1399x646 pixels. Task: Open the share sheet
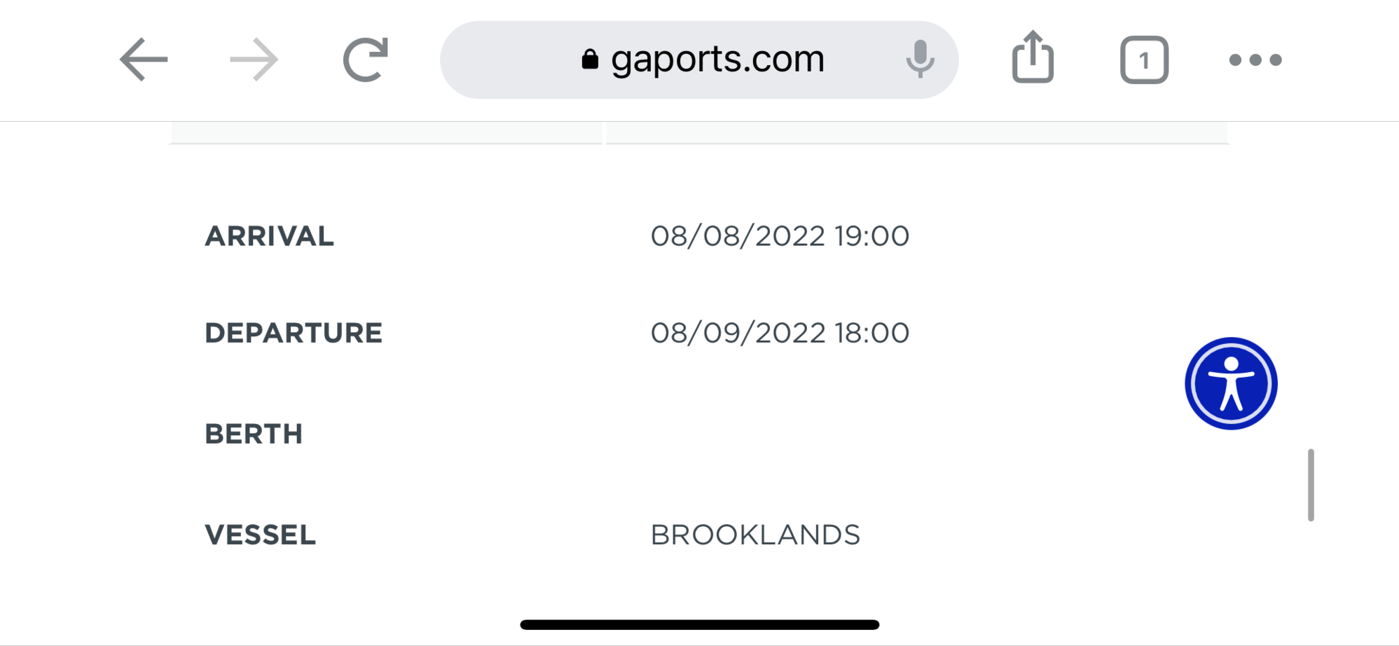click(x=1033, y=58)
